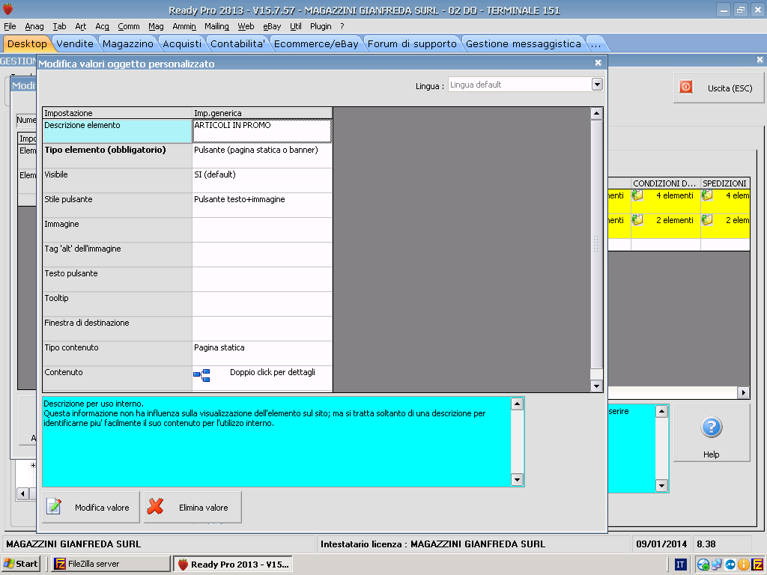
Task: Click the folder icon beside '4 elementi' under CONDIZIONI
Action: coord(637,195)
